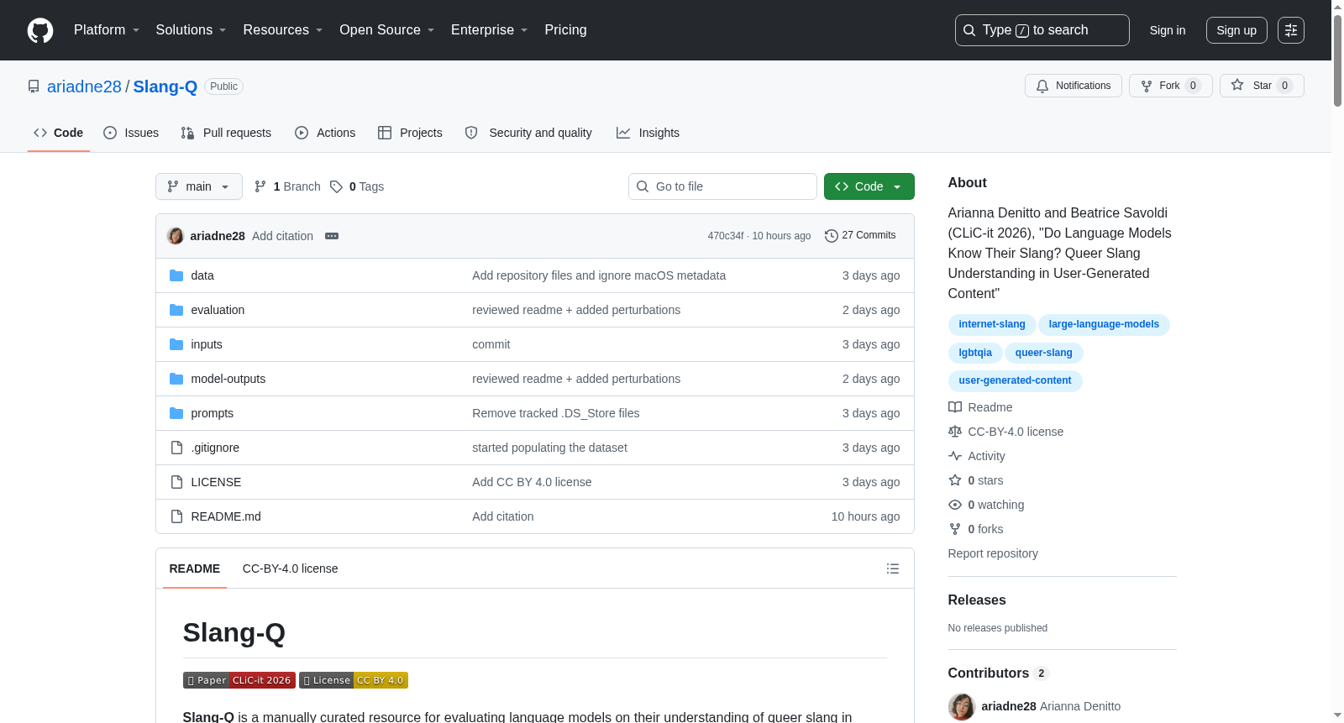Click the .gitignore file icon
The width and height of the screenshot is (1344, 723).
click(x=176, y=448)
